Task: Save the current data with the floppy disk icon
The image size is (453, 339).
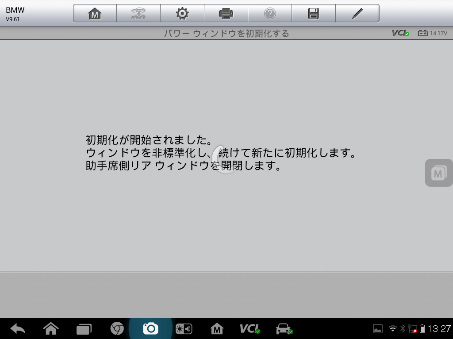Action: [314, 13]
